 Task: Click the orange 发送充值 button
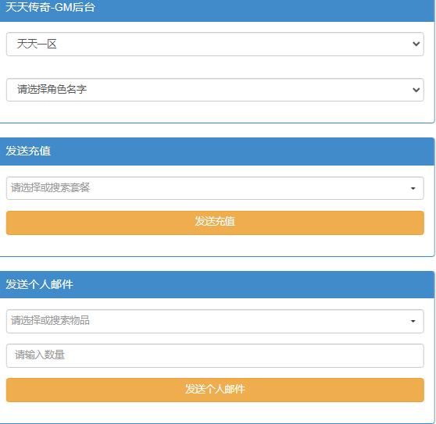pos(215,223)
